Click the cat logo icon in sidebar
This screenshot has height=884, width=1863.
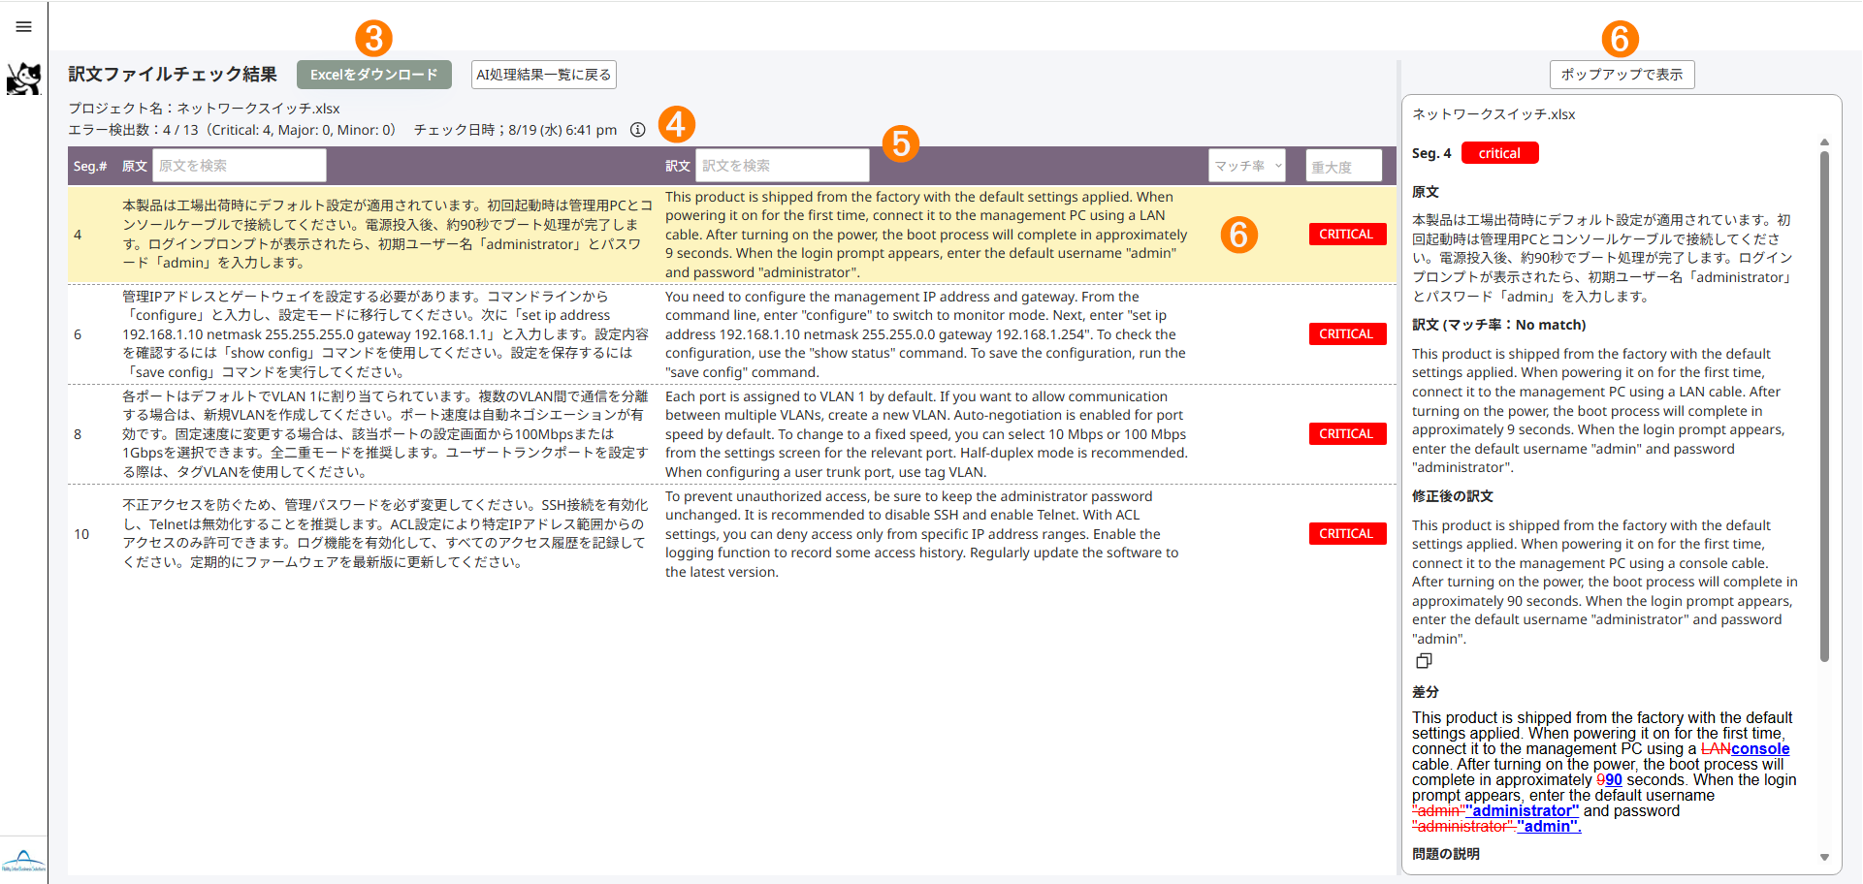pyautogui.click(x=24, y=79)
